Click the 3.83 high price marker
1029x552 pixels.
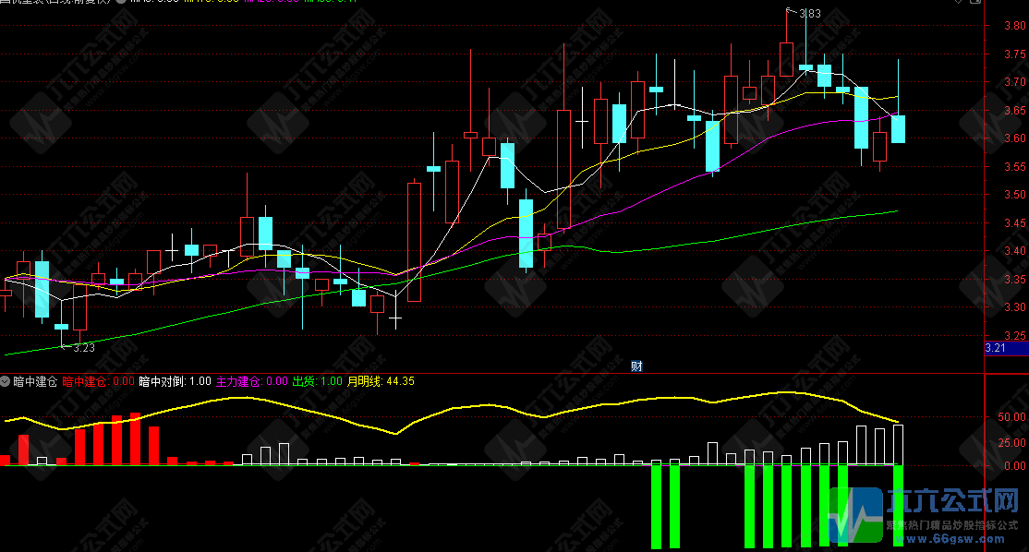click(808, 13)
